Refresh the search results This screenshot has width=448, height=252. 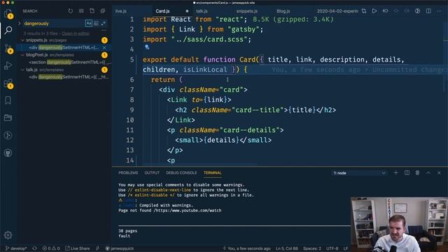point(71,11)
